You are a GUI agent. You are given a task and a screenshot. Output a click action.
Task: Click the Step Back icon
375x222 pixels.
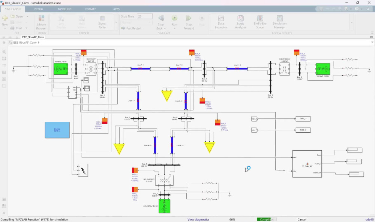[x=161, y=18]
